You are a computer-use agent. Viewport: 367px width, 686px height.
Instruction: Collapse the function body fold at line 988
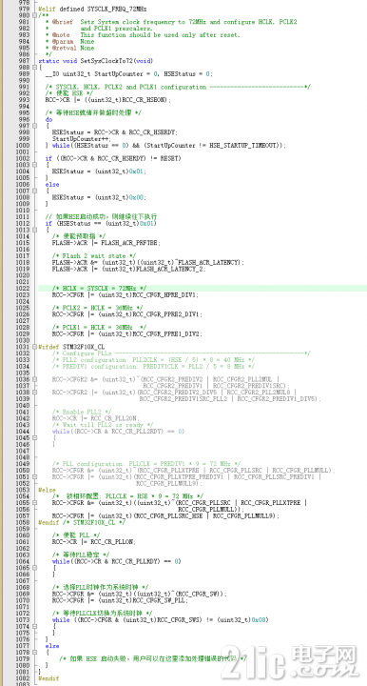[34, 68]
